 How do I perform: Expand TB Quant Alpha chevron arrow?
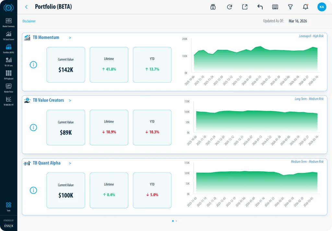[x=70, y=164]
